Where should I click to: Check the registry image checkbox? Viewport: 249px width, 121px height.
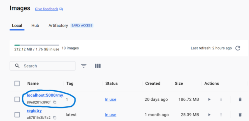tap(17, 115)
